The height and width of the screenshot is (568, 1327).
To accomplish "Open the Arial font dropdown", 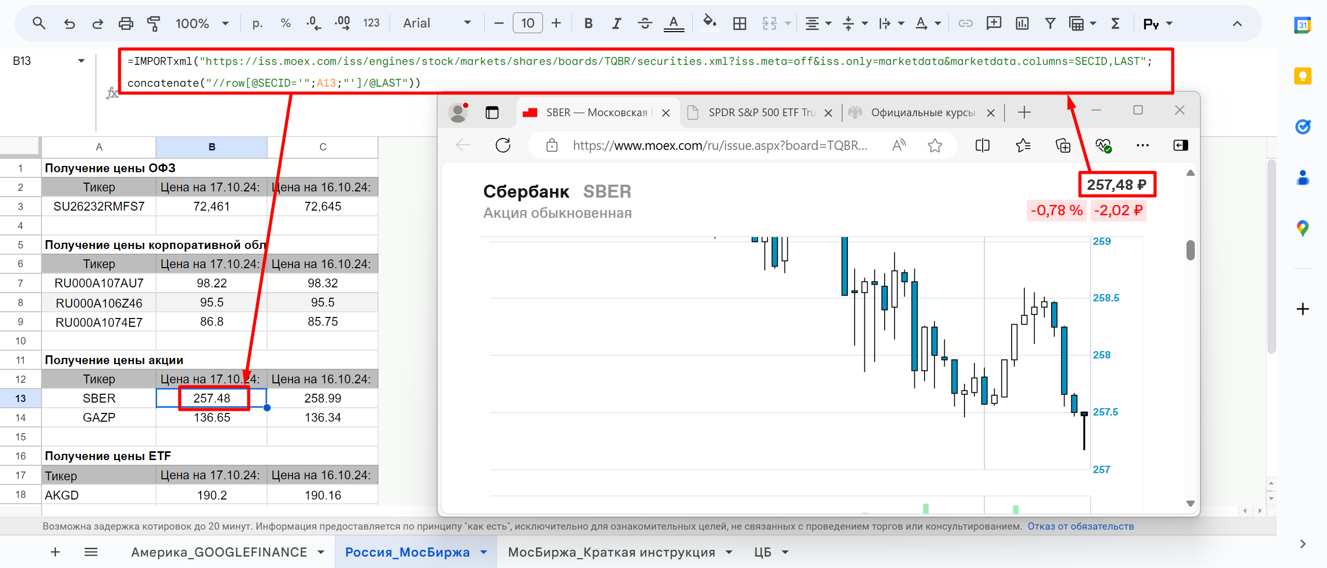I will click(x=437, y=23).
